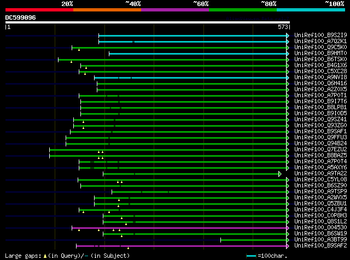Select the UniRef100_Q6H416 label
Viewport: 350px width, 260px height.
pyautogui.click(x=320, y=83)
